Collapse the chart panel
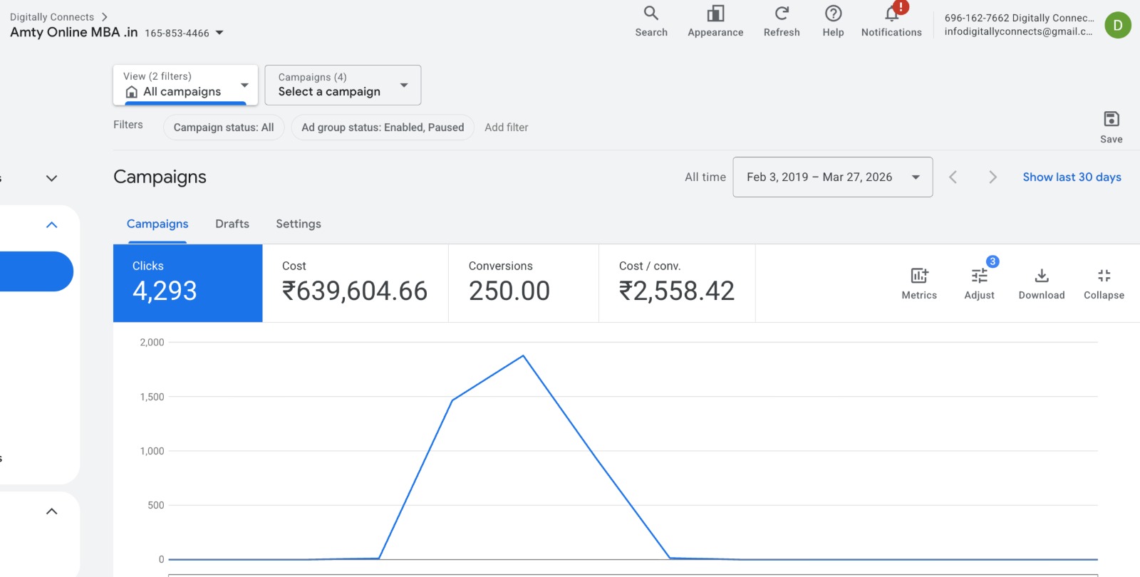Screen dimensions: 1140x577 click(1104, 276)
